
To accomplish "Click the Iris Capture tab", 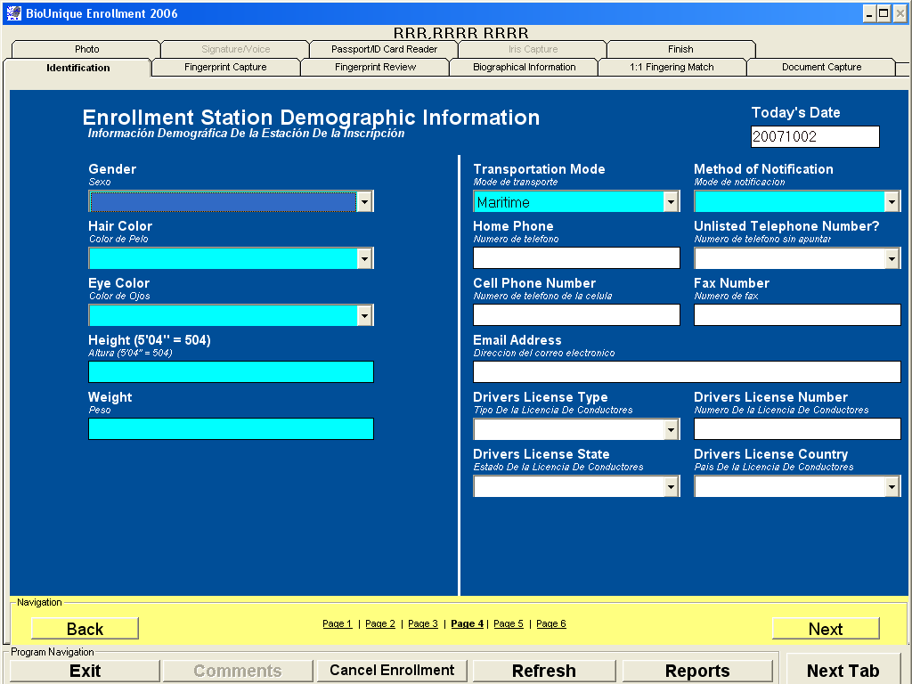I will click(533, 50).
